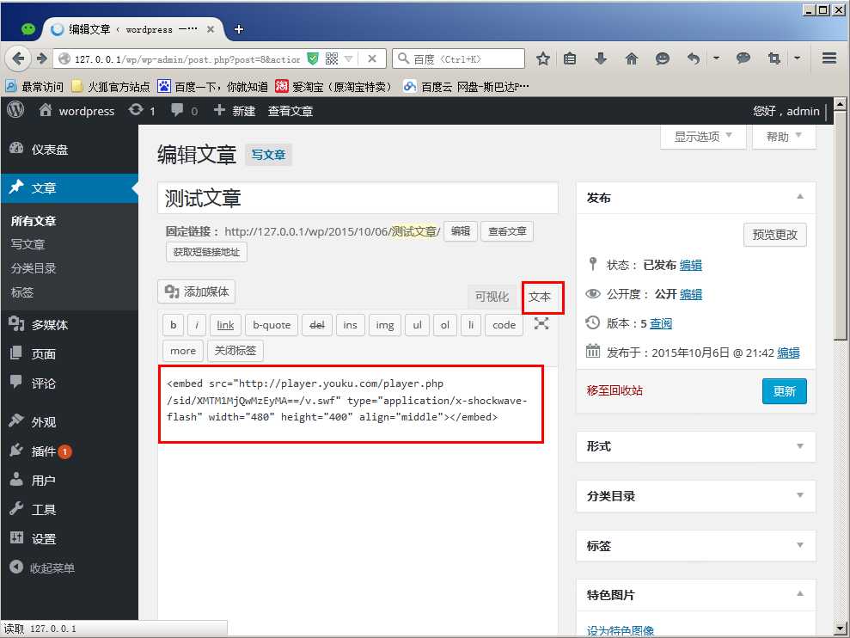This screenshot has width=850, height=638.
Task: Switch to the 可视化 visual editor tab
Action: (x=492, y=297)
